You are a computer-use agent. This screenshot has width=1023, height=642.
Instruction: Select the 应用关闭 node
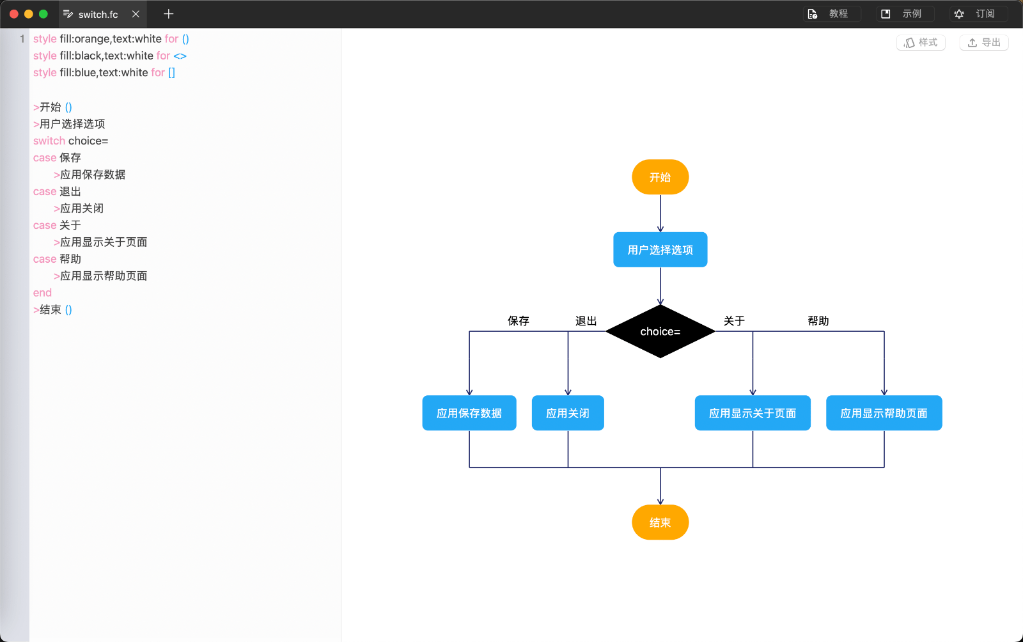click(568, 413)
